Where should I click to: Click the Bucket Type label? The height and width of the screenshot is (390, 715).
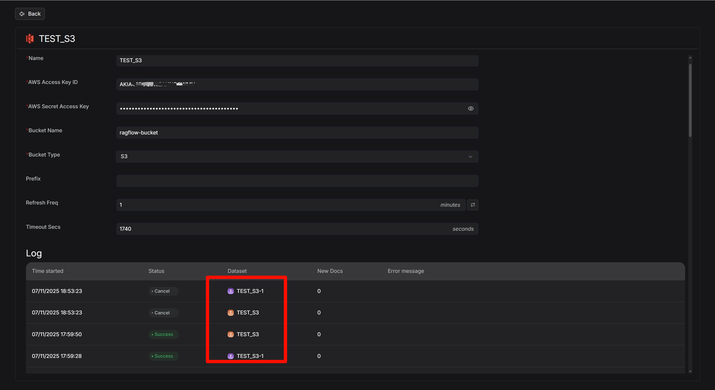pos(44,155)
